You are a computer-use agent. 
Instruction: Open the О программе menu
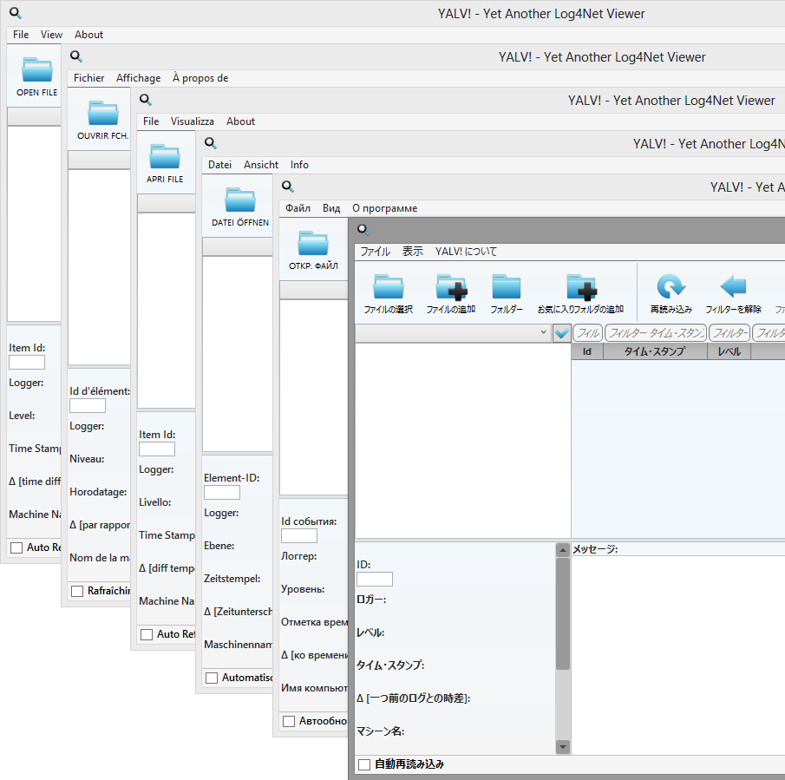[384, 208]
